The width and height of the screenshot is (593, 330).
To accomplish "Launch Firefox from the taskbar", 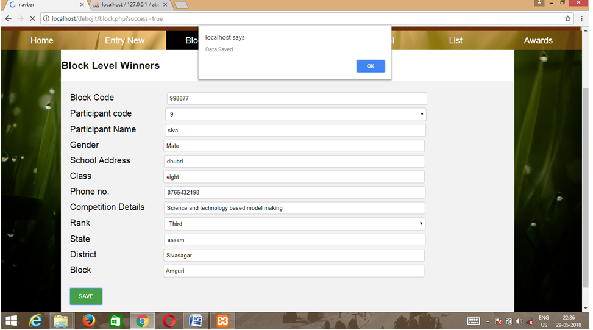I will (89, 321).
